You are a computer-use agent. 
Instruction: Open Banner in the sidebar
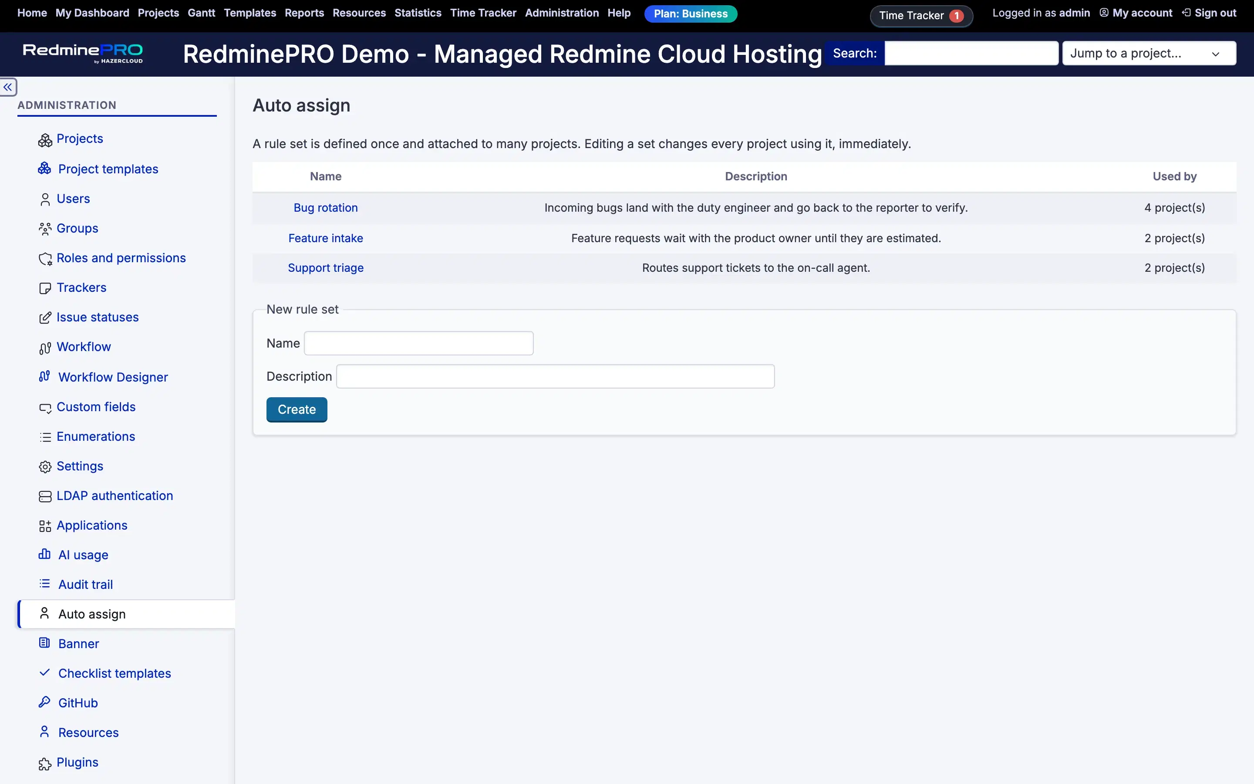pyautogui.click(x=78, y=643)
